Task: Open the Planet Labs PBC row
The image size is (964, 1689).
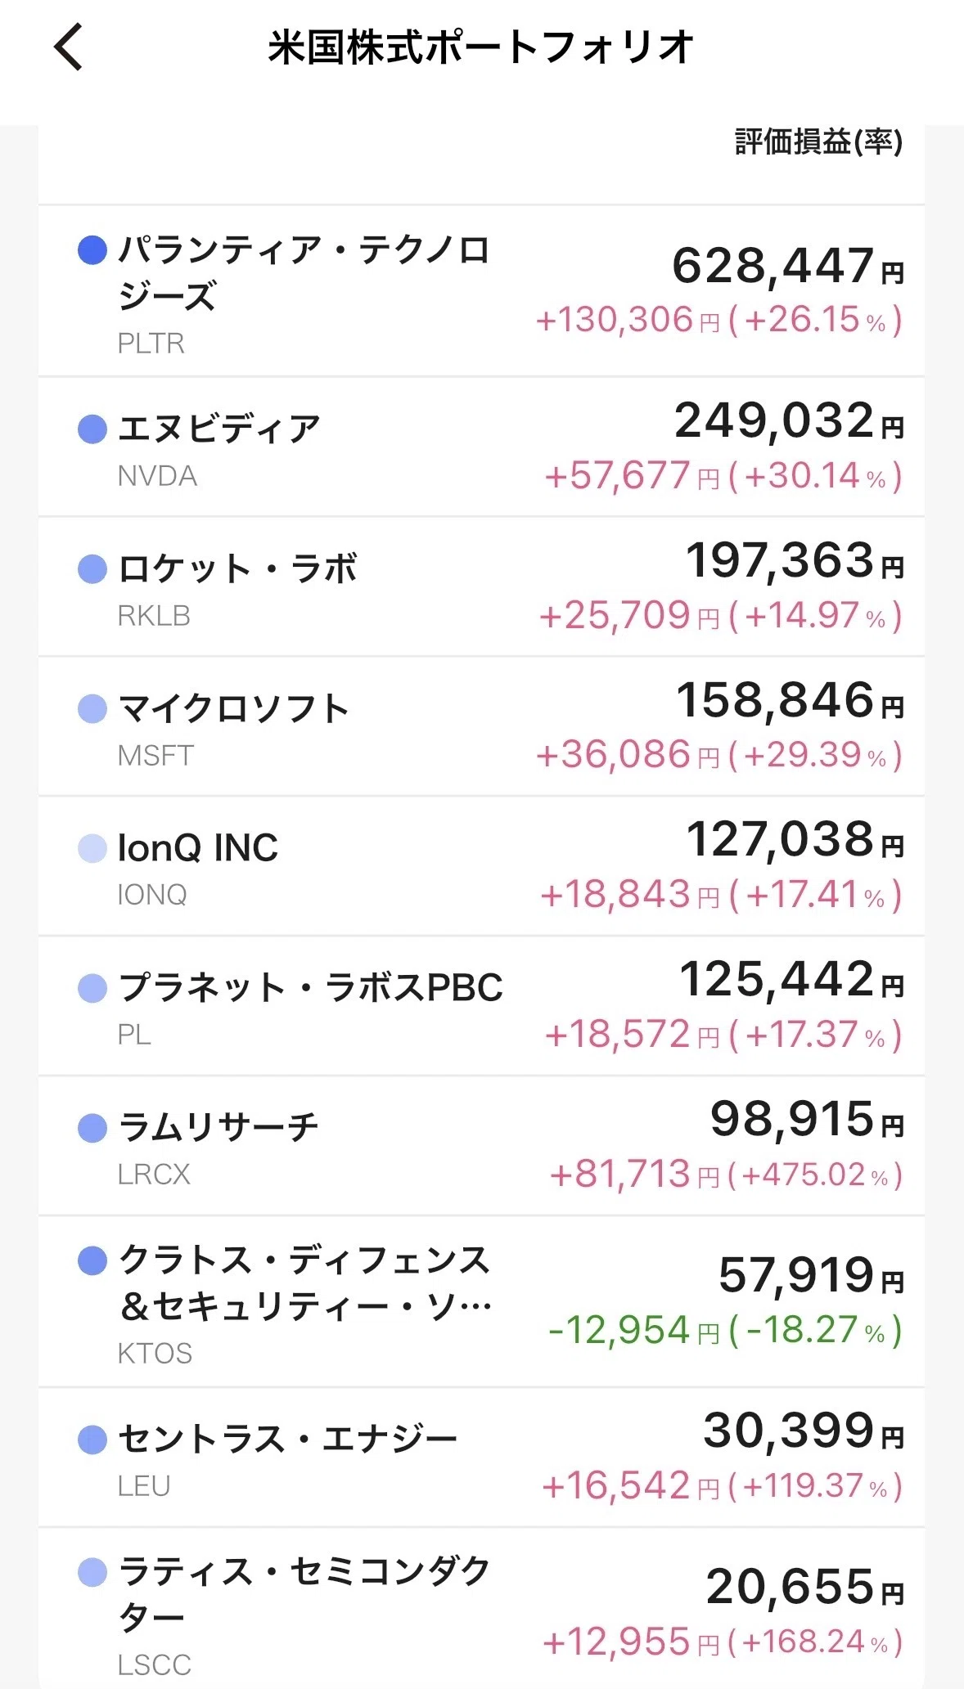Action: coord(481,1007)
